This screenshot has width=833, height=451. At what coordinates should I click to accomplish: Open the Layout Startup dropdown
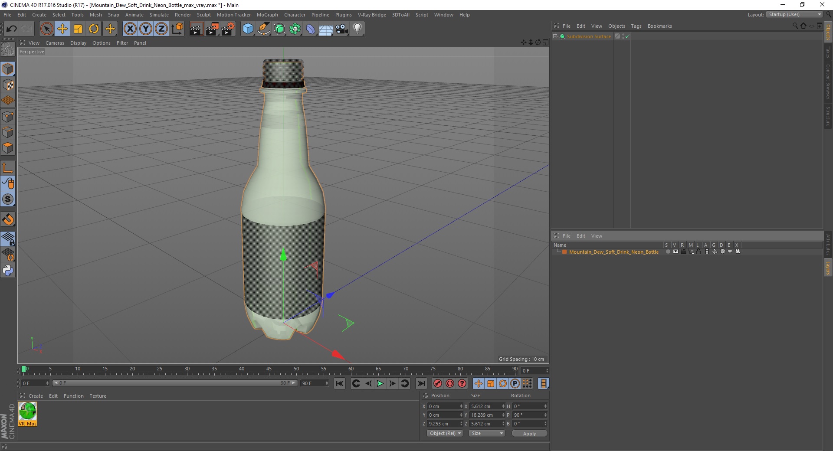click(x=794, y=14)
